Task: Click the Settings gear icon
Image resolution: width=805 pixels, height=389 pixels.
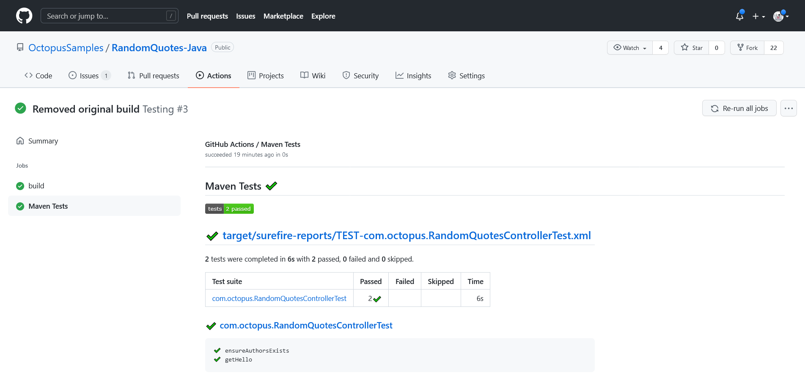Action: point(452,75)
